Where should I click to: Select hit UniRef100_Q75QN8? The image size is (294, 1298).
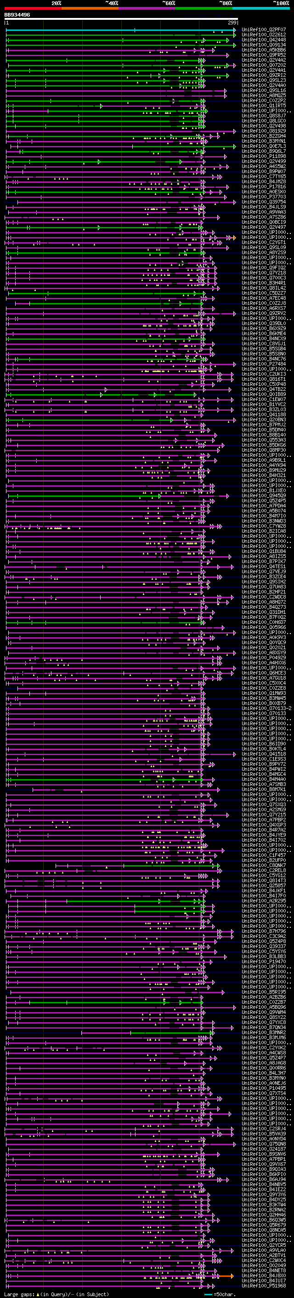coord(264,1144)
